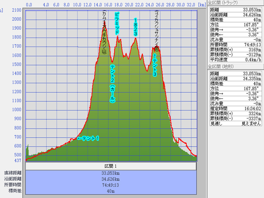Click the [km] unit label on top axis
This screenshot has height=198, width=264.
(202, 5)
